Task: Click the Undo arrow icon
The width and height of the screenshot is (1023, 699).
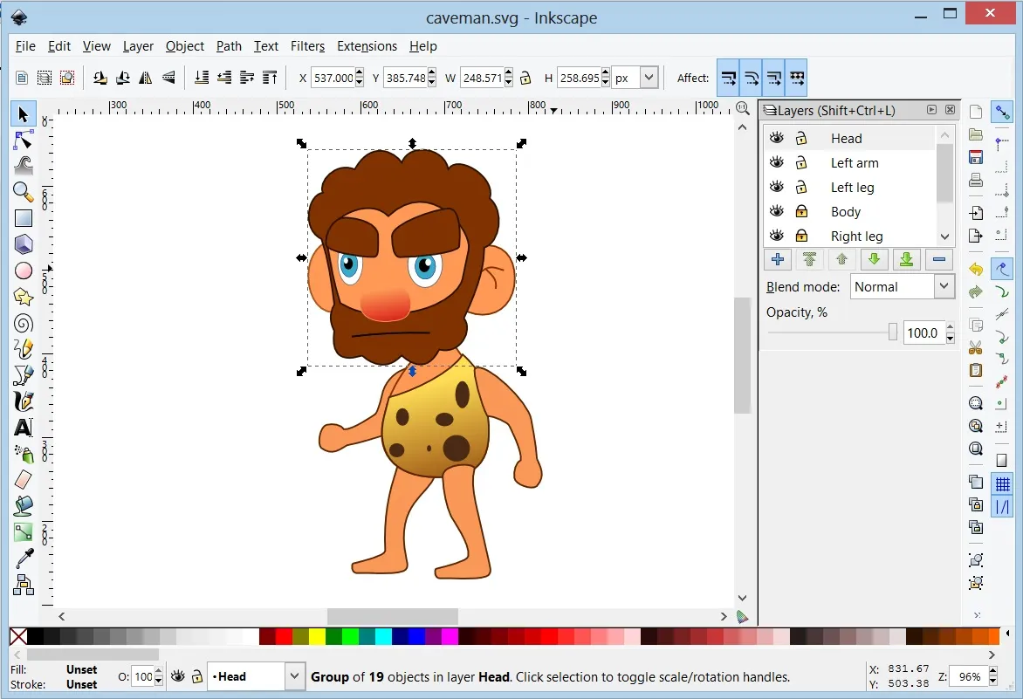Action: tap(976, 269)
